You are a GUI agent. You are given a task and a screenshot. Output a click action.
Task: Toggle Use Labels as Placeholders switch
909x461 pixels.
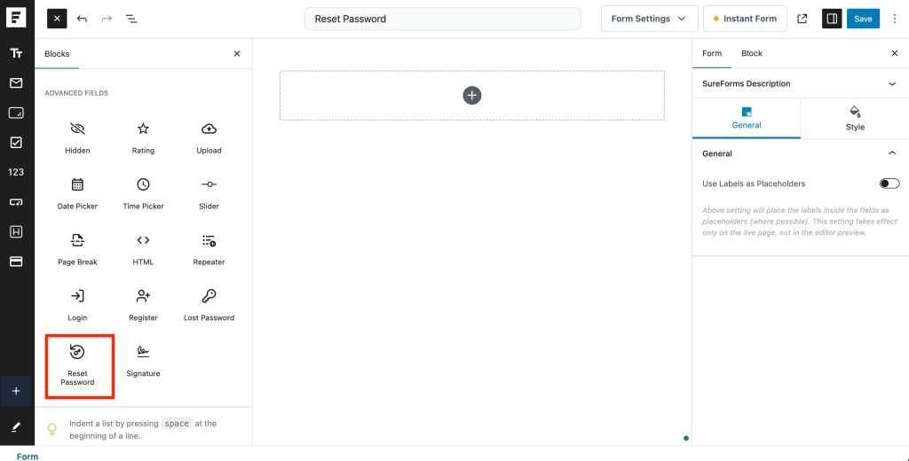[x=889, y=184]
